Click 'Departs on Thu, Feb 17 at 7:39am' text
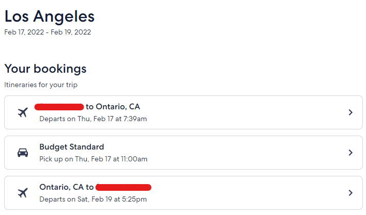Viewport: 366px width, 215px height. 93,119
